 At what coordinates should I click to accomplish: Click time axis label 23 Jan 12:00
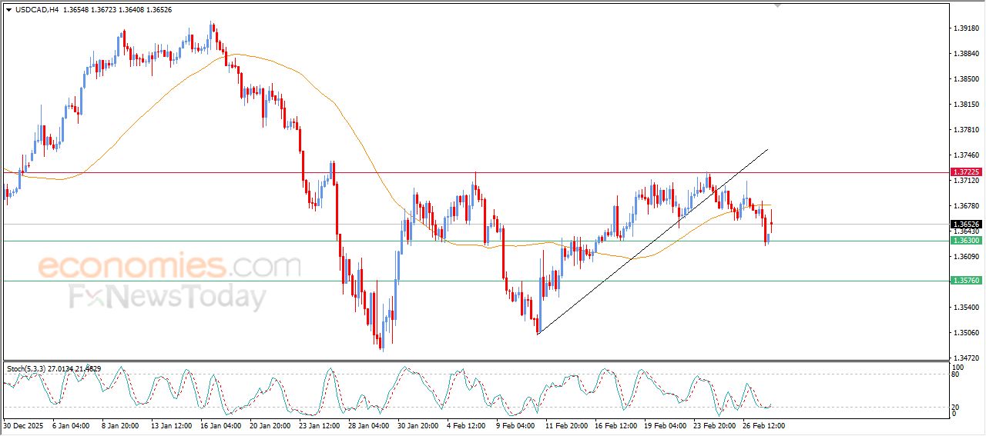[x=319, y=425]
